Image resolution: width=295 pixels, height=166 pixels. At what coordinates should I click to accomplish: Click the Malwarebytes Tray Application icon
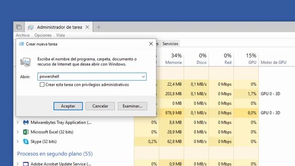26,123
